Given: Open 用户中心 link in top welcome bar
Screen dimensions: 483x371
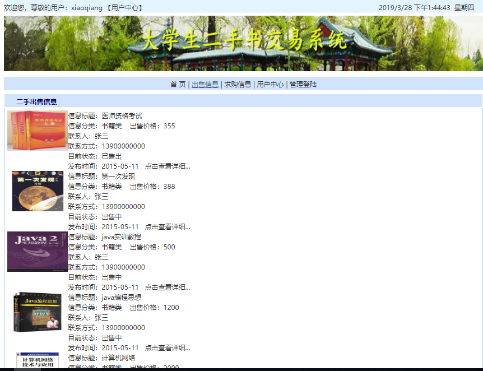Looking at the screenshot, I should point(125,8).
